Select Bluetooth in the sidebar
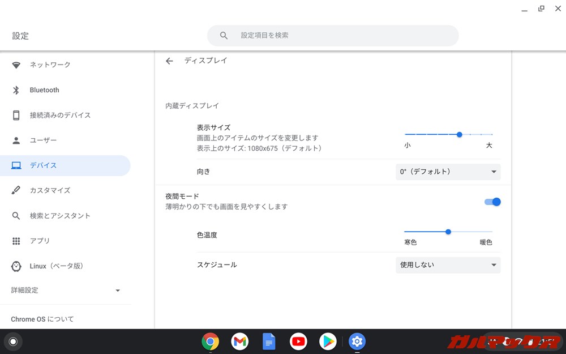The height and width of the screenshot is (354, 566). click(45, 89)
